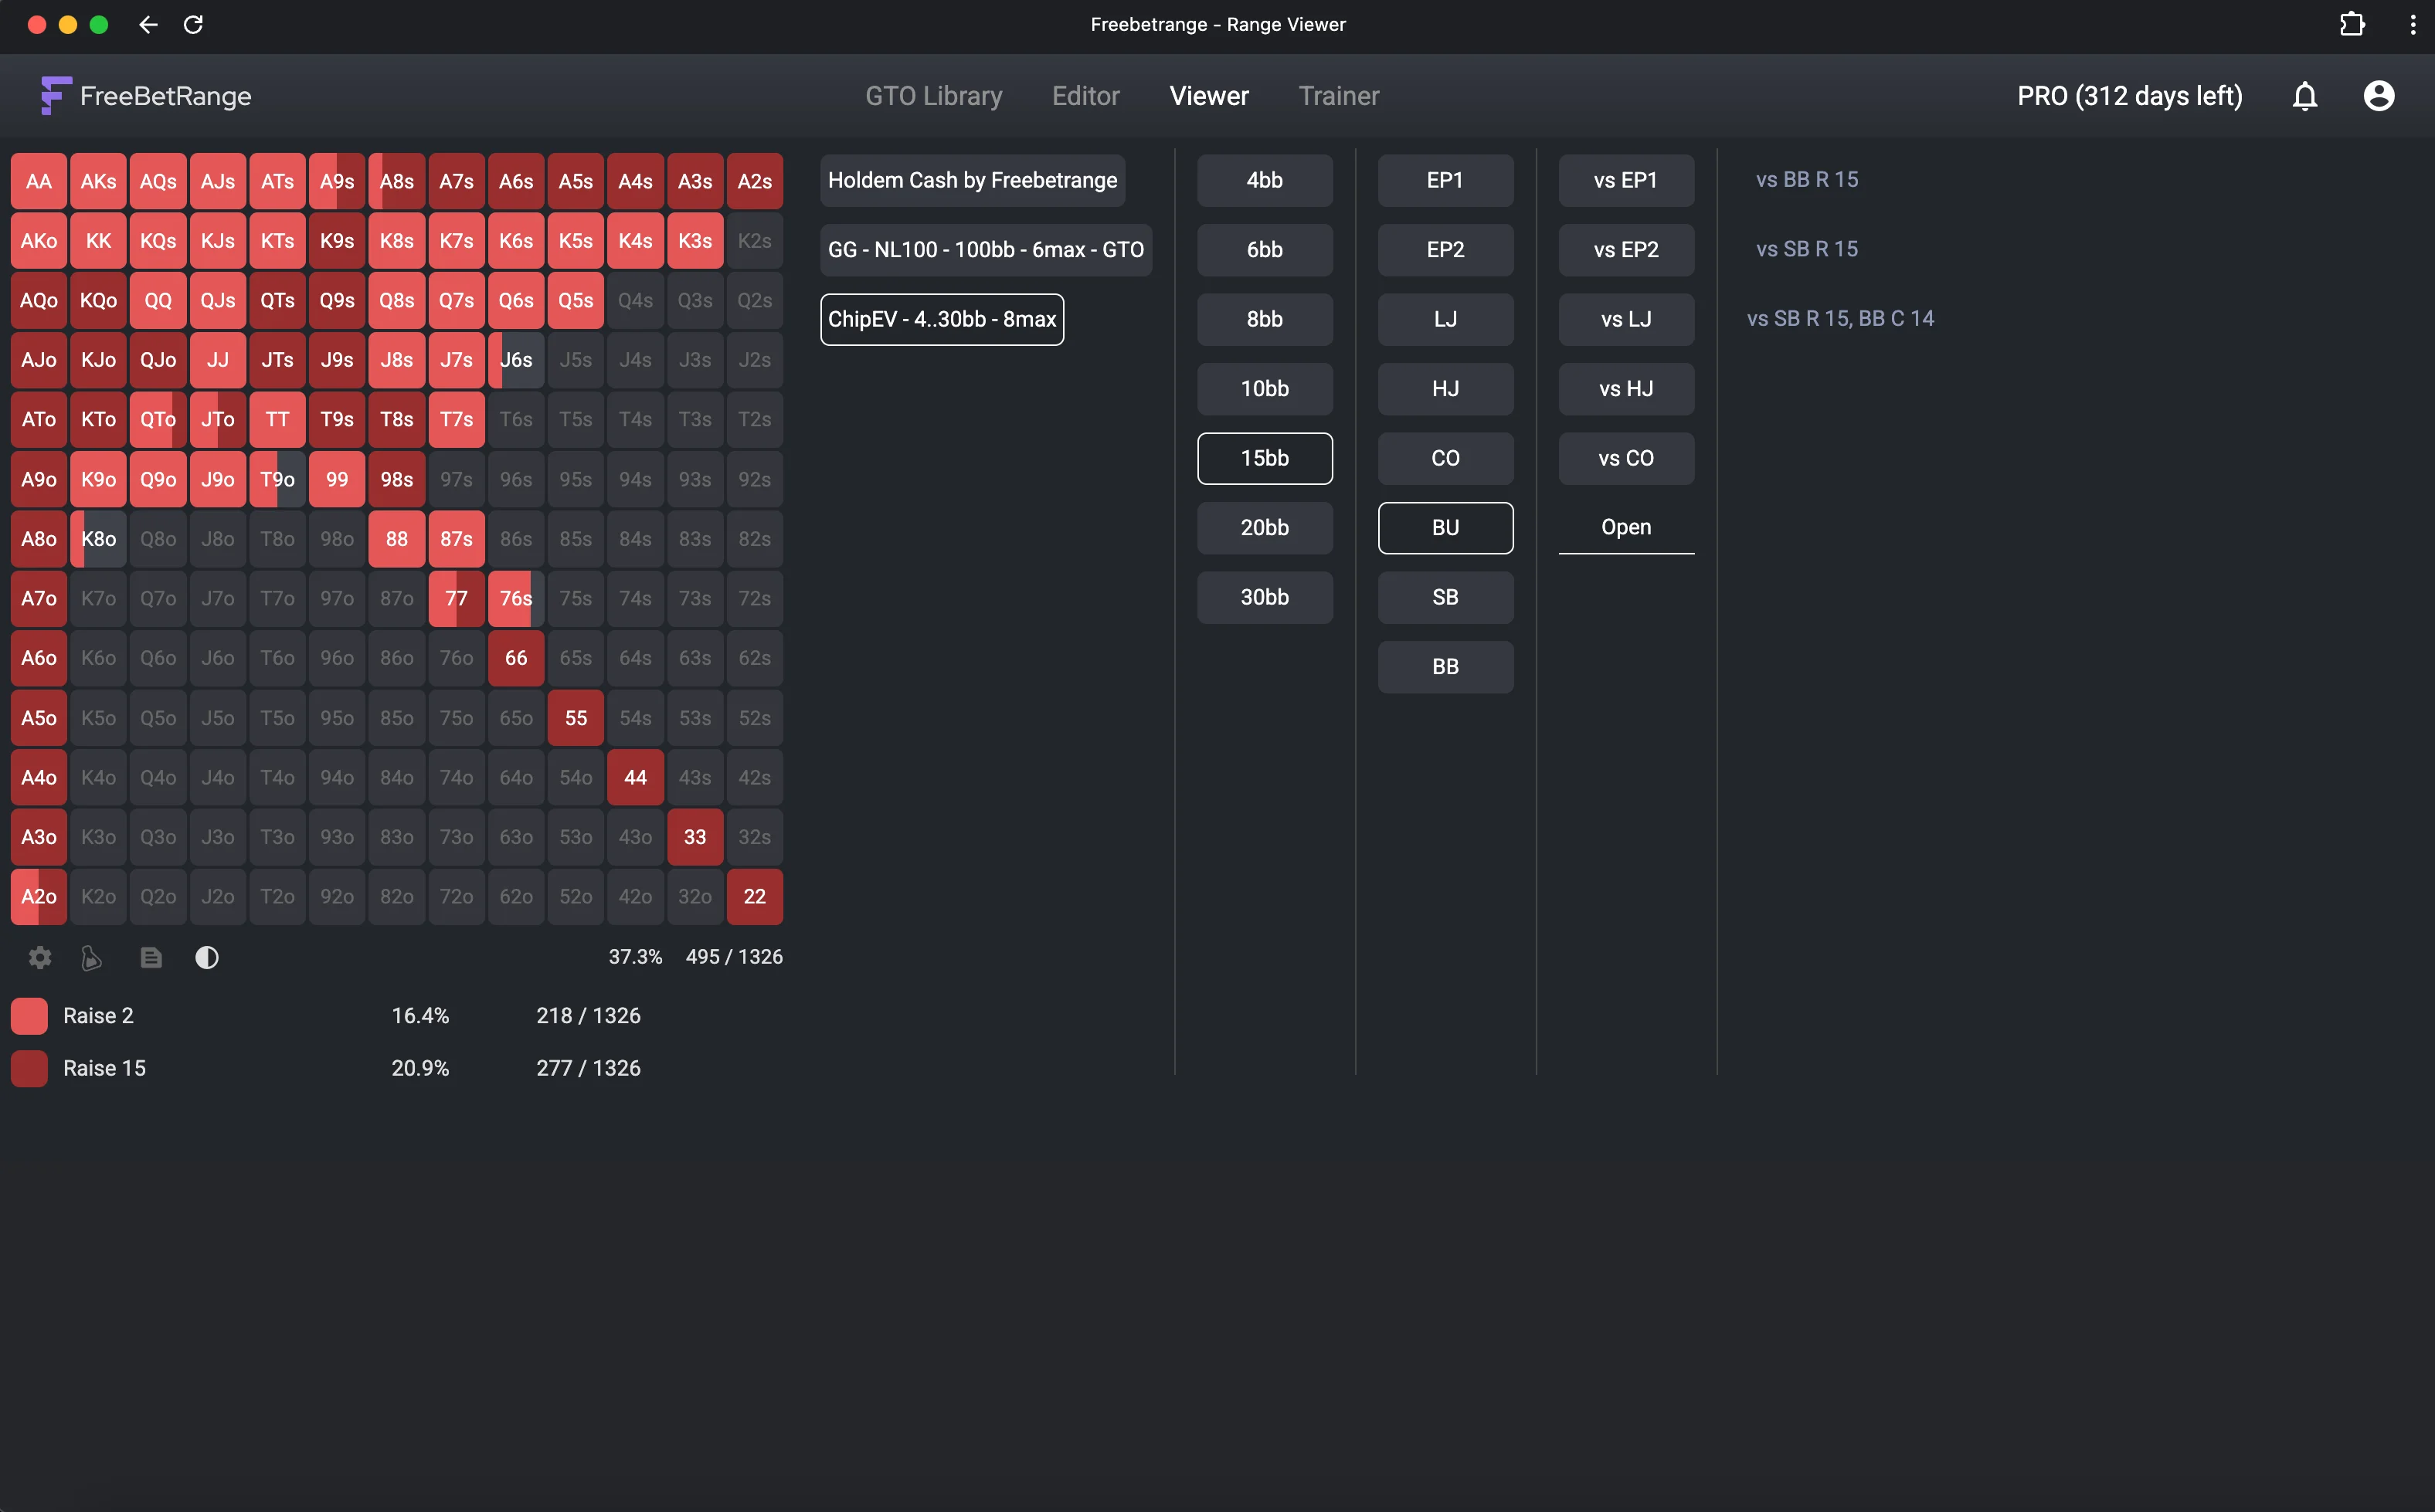Open the vs SB R 15 branch
Image resolution: width=2435 pixels, height=1512 pixels.
(x=1807, y=249)
